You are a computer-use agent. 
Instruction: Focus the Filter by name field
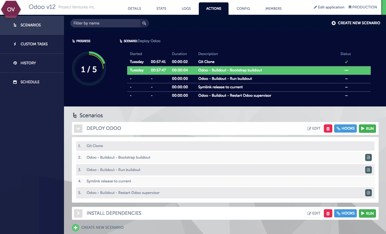pyautogui.click(x=105, y=23)
